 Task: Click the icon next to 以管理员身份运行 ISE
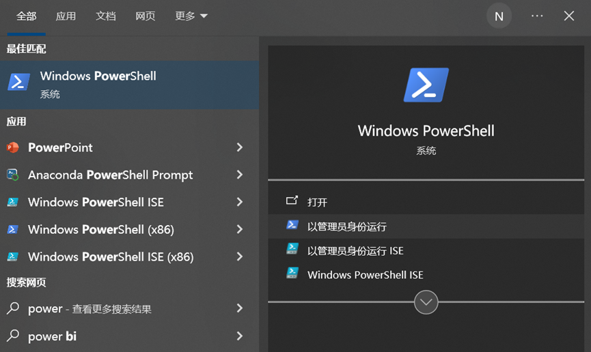click(x=292, y=249)
